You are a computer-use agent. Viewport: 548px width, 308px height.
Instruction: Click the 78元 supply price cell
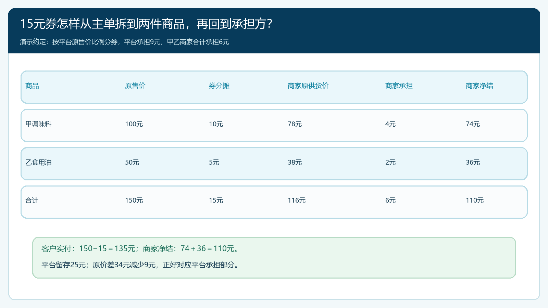pyautogui.click(x=295, y=124)
